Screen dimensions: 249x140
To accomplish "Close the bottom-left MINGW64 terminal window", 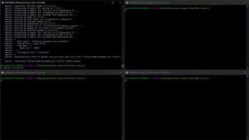I will tap(120, 73).
